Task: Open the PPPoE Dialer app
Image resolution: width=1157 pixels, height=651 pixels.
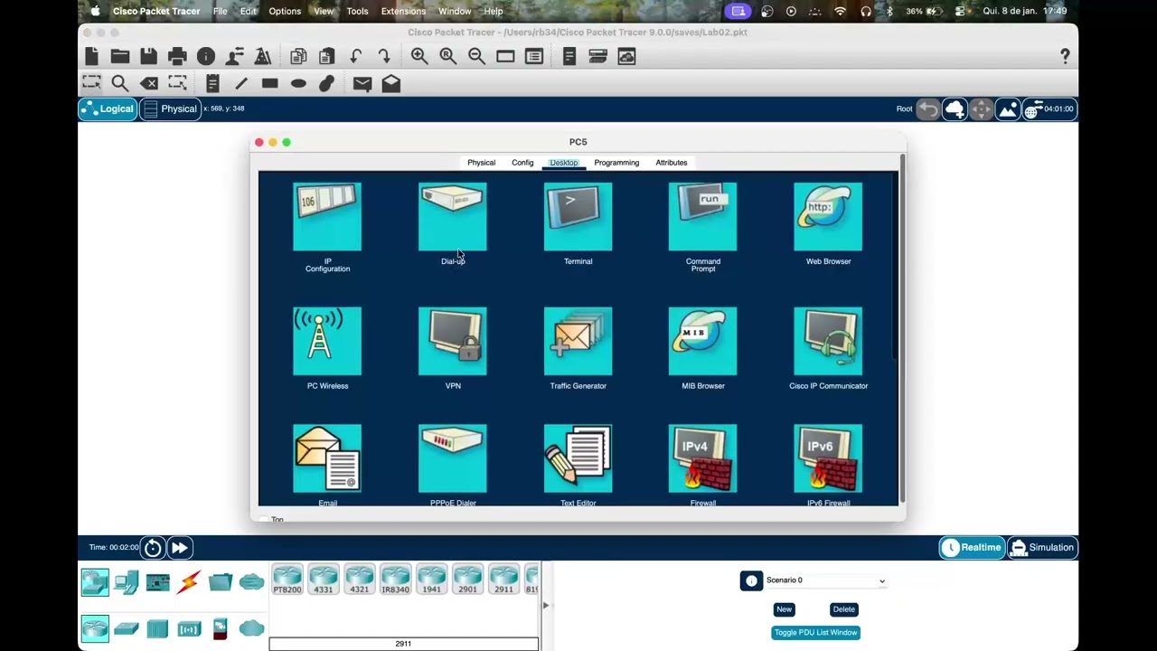Action: (x=453, y=458)
